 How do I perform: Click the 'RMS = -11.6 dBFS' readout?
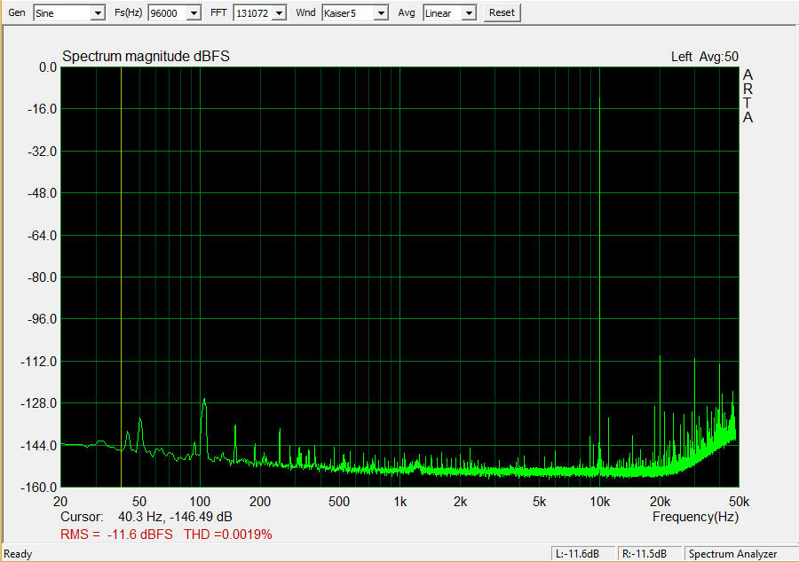pyautogui.click(x=116, y=535)
